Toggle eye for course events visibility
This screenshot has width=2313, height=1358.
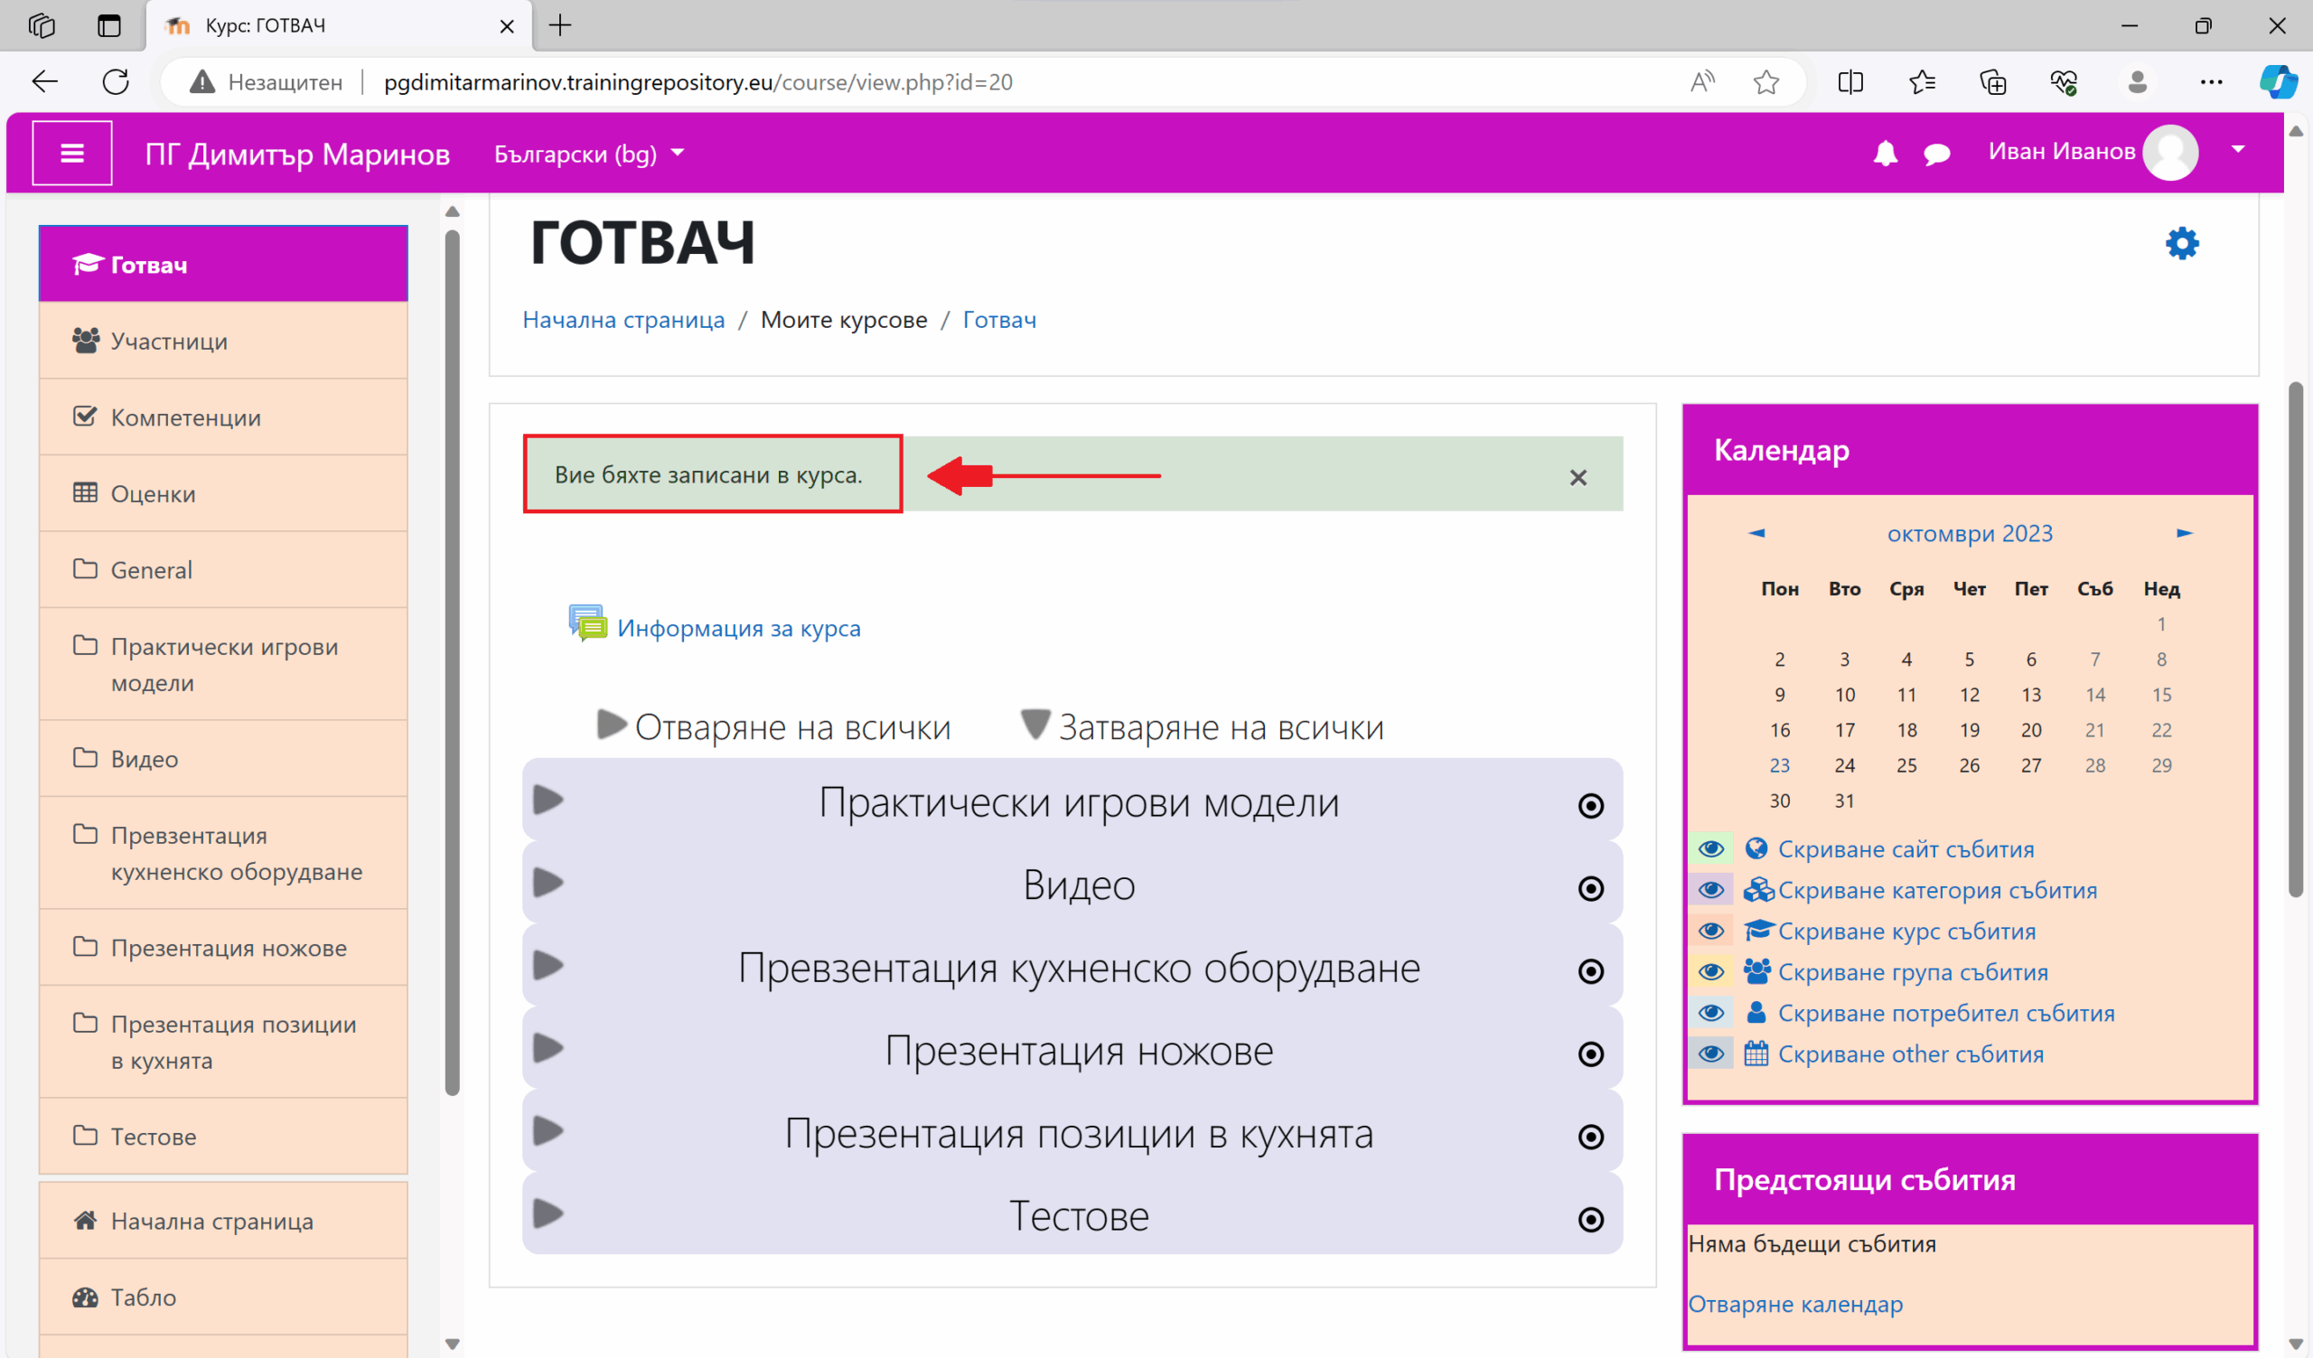(1711, 931)
